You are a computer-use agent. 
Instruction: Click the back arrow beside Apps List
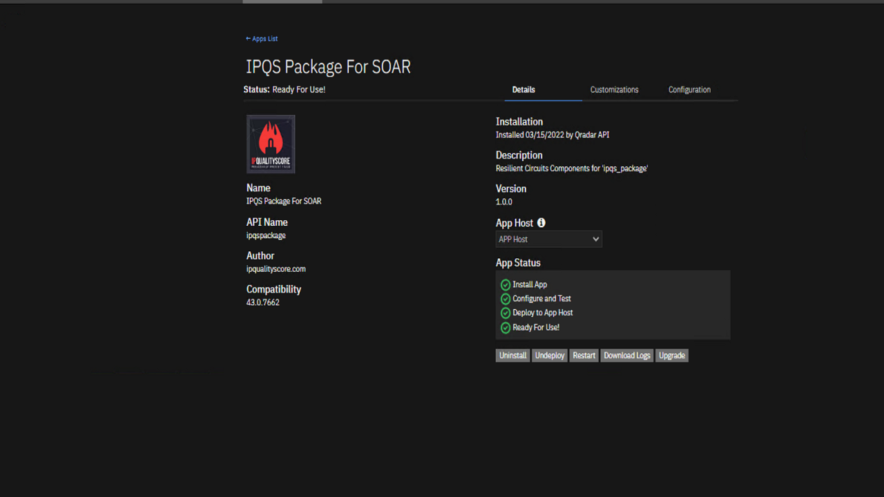click(x=248, y=39)
